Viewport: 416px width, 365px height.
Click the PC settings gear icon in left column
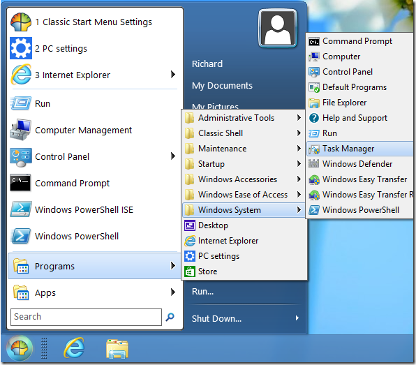coord(21,48)
